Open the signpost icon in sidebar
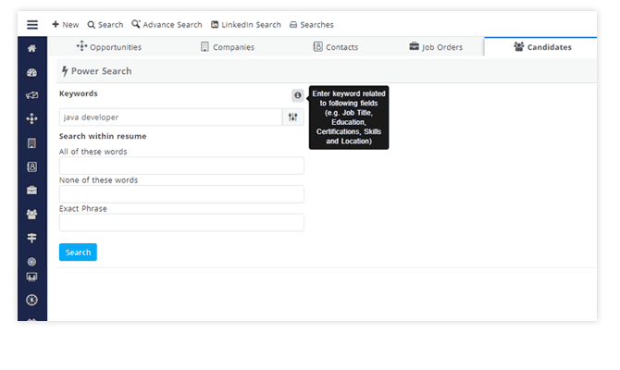 pos(32,238)
